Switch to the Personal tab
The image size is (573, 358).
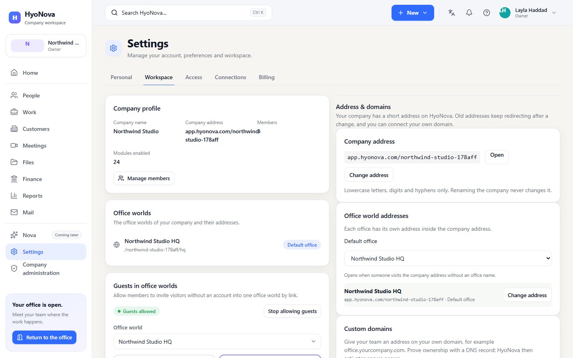(x=121, y=78)
